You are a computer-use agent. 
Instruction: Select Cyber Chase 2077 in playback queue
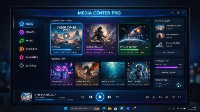(x=169, y=27)
